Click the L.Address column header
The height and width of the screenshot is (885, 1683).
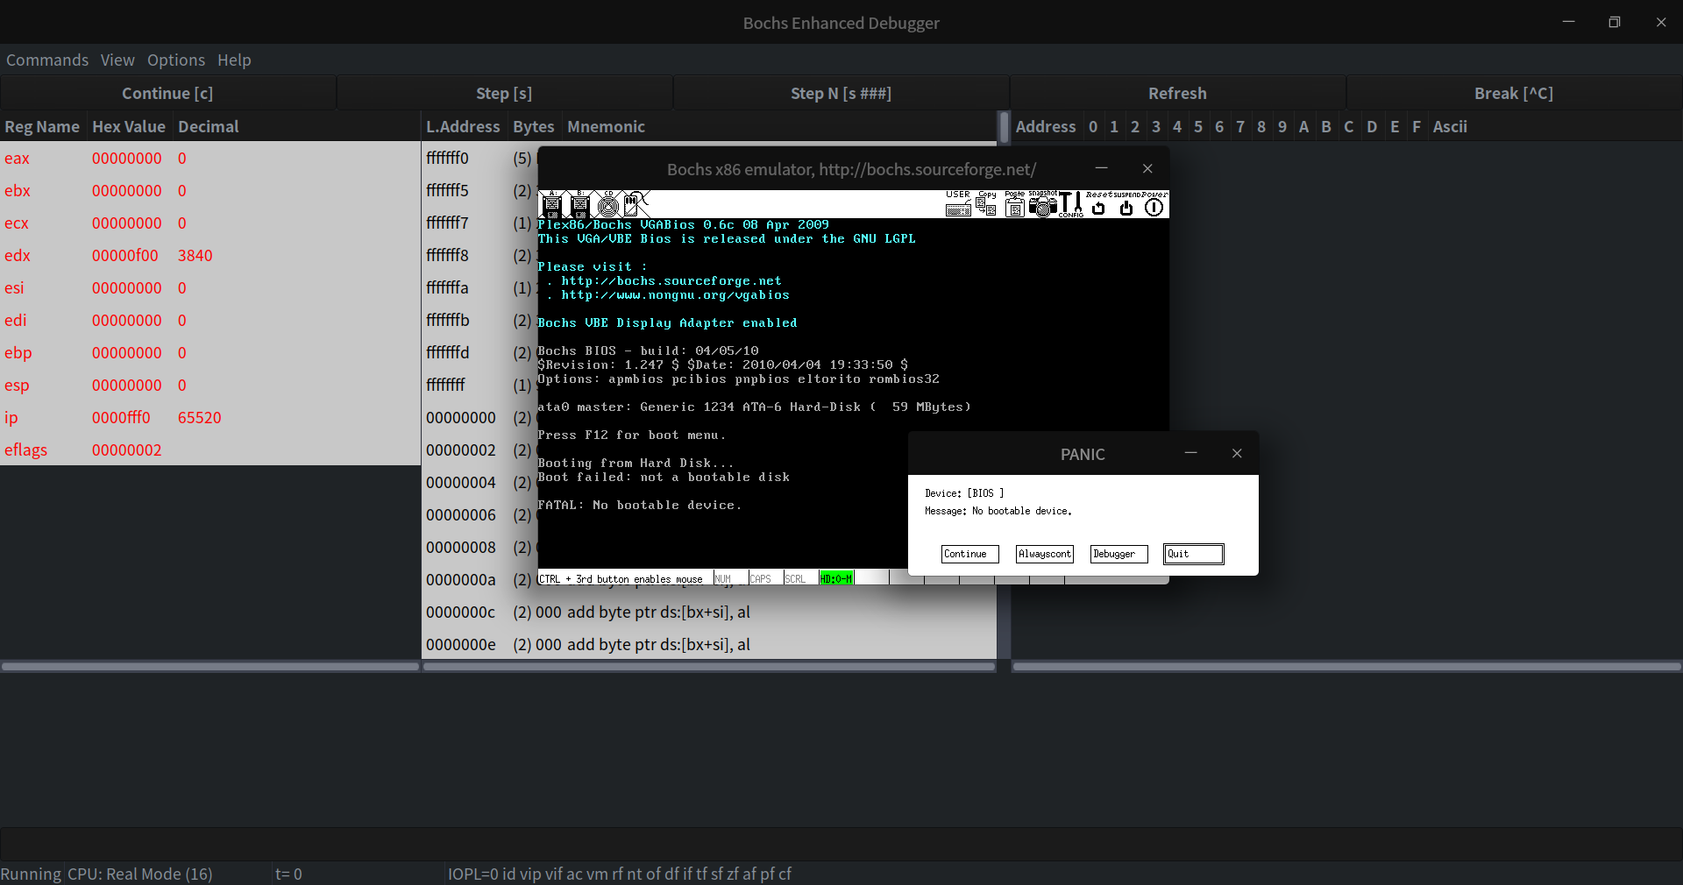coord(463,126)
